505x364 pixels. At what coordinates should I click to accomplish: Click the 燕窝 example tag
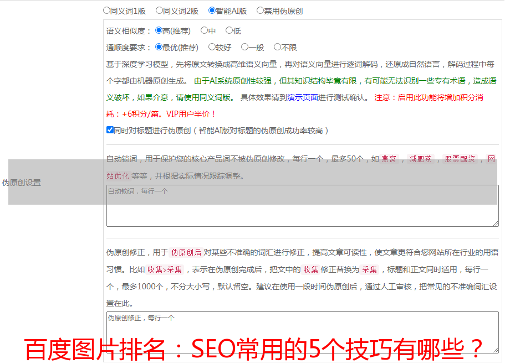click(389, 159)
